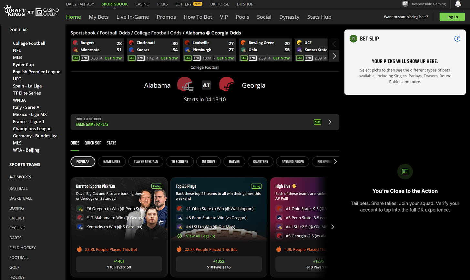
Task: Click the helmet icon next to #1 Ohio State to Win
Action: coord(179,209)
